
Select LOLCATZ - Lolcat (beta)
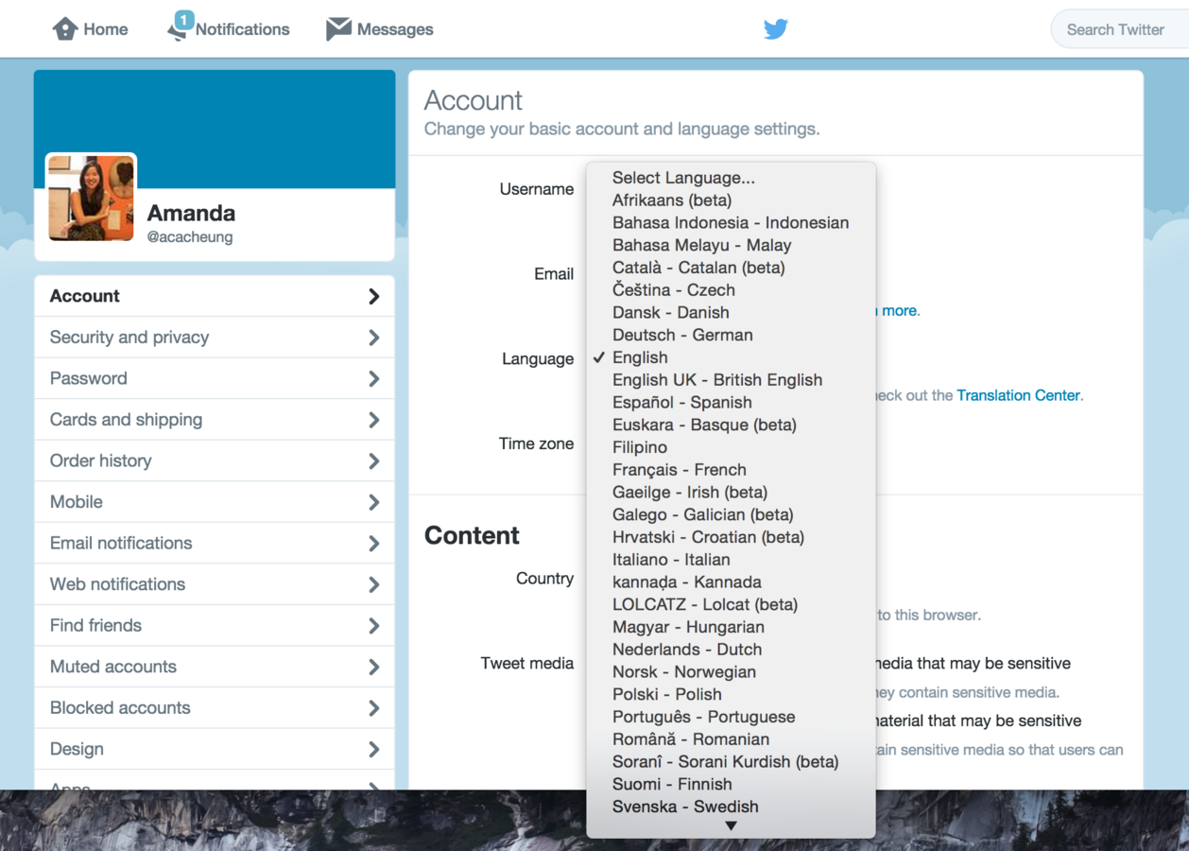tap(731, 604)
